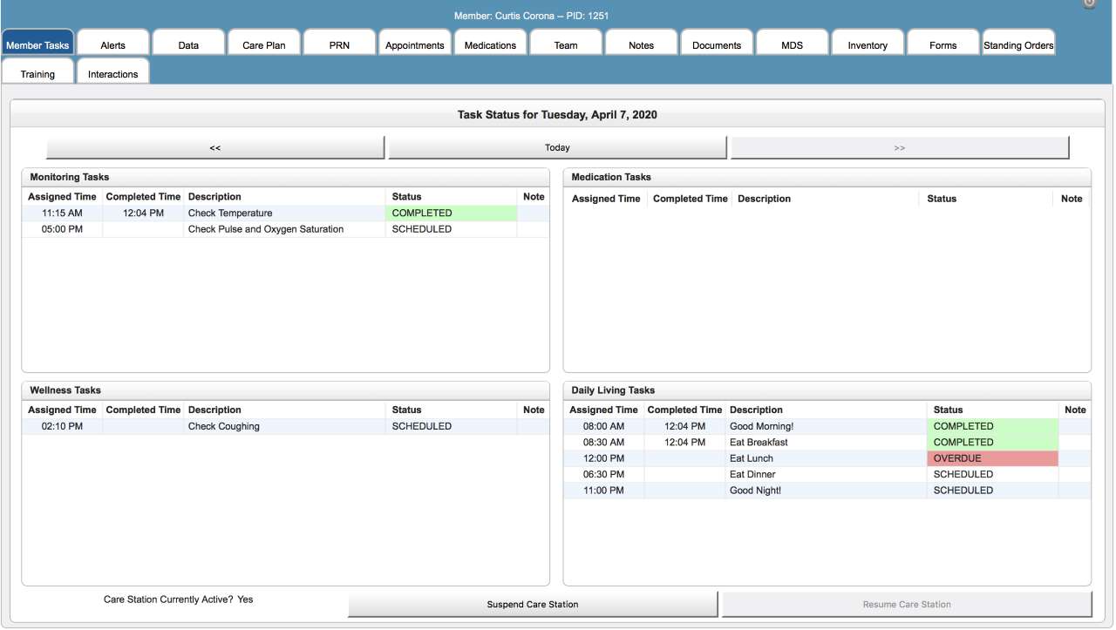This screenshot has width=1116, height=630.
Task: Click Medication Tasks Note column header
Action: pyautogui.click(x=1072, y=199)
